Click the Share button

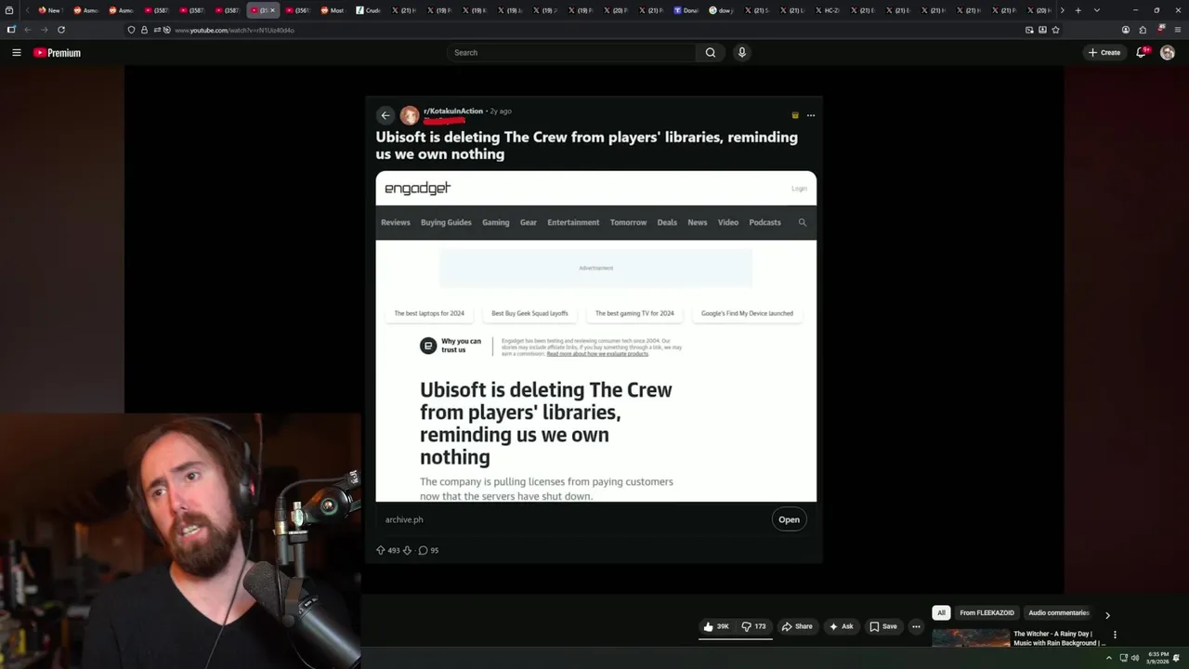(x=797, y=626)
